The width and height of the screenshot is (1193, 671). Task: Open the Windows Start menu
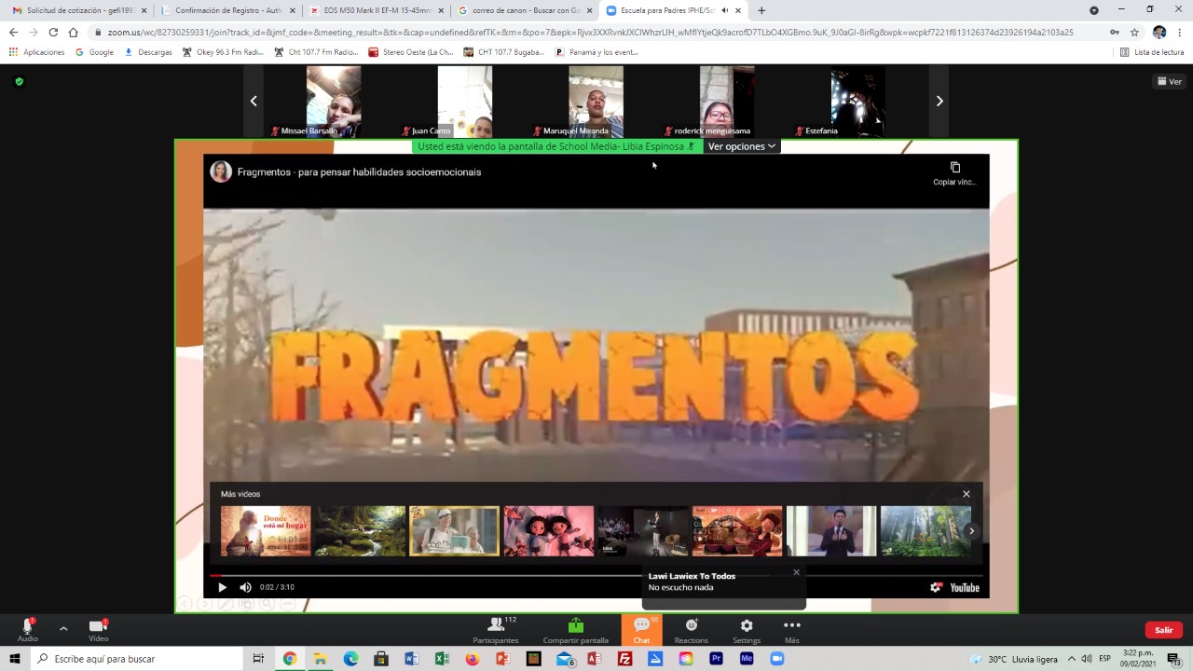tap(15, 659)
